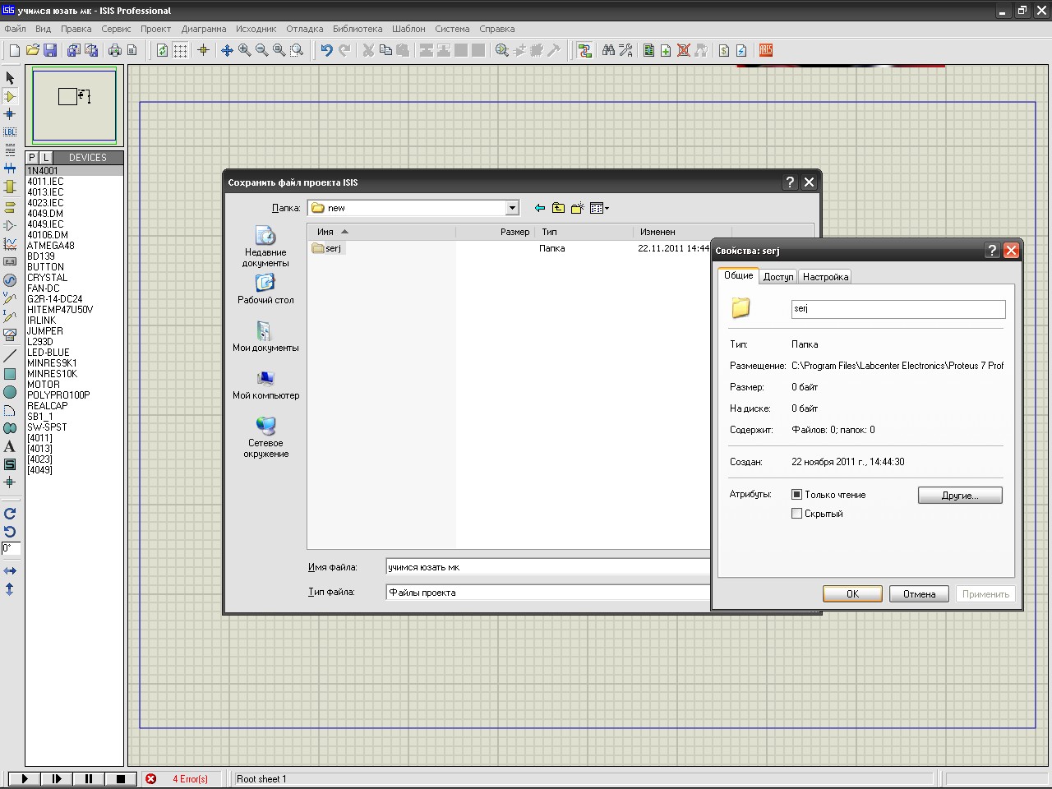This screenshot has height=789, width=1052.
Task: Click the create new folder icon
Action: (x=577, y=208)
